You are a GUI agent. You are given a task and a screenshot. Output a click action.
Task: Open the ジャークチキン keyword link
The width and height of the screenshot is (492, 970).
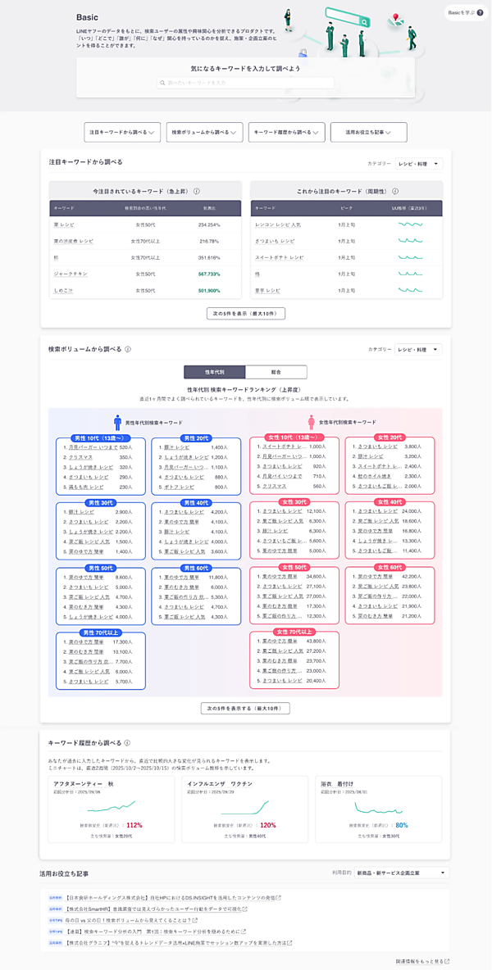click(69, 274)
